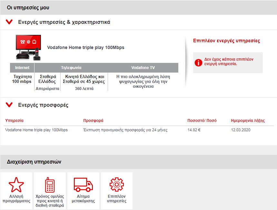Screen dimensions: 277x210
Task: Click the Τηλεφωνία column header
Action: point(71,68)
